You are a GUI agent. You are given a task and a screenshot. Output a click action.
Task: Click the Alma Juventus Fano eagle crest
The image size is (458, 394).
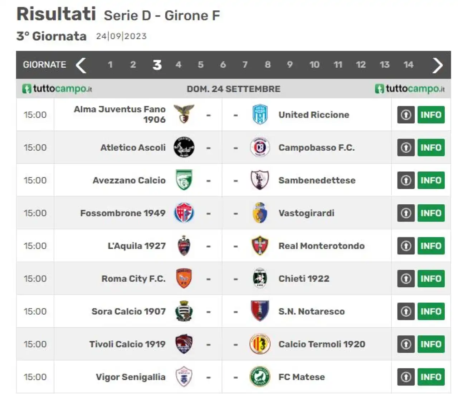tap(184, 114)
